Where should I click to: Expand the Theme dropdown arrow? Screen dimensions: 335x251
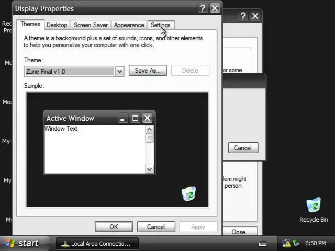pyautogui.click(x=120, y=72)
